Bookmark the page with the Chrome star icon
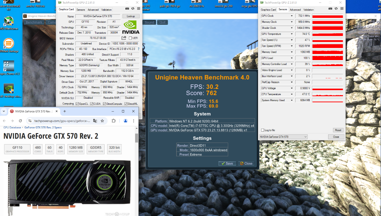The image size is (381, 216). [102, 121]
